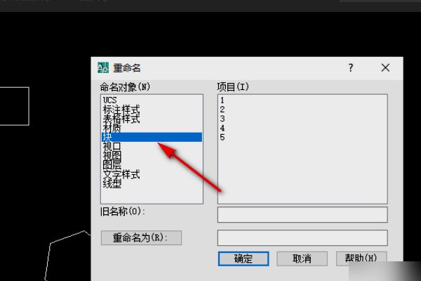
Task: Select the highlighted 块 entry
Action: click(x=152, y=137)
